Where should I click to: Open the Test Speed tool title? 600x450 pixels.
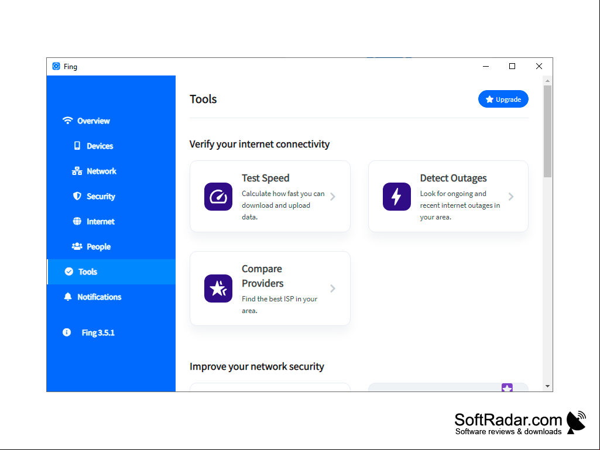[x=266, y=178]
